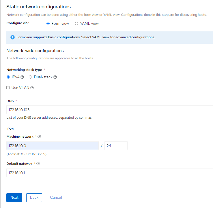Screen dimensions: 213x208
Task: Click the 'List of your DNS server addresses' hint
Action: [49, 118]
